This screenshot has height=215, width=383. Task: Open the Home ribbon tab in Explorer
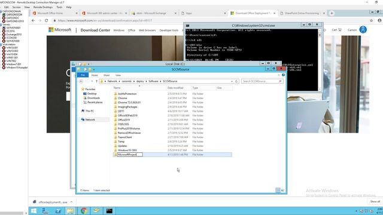coord(95,75)
